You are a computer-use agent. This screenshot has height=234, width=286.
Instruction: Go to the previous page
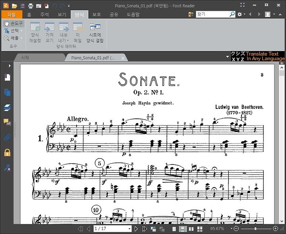89,228
